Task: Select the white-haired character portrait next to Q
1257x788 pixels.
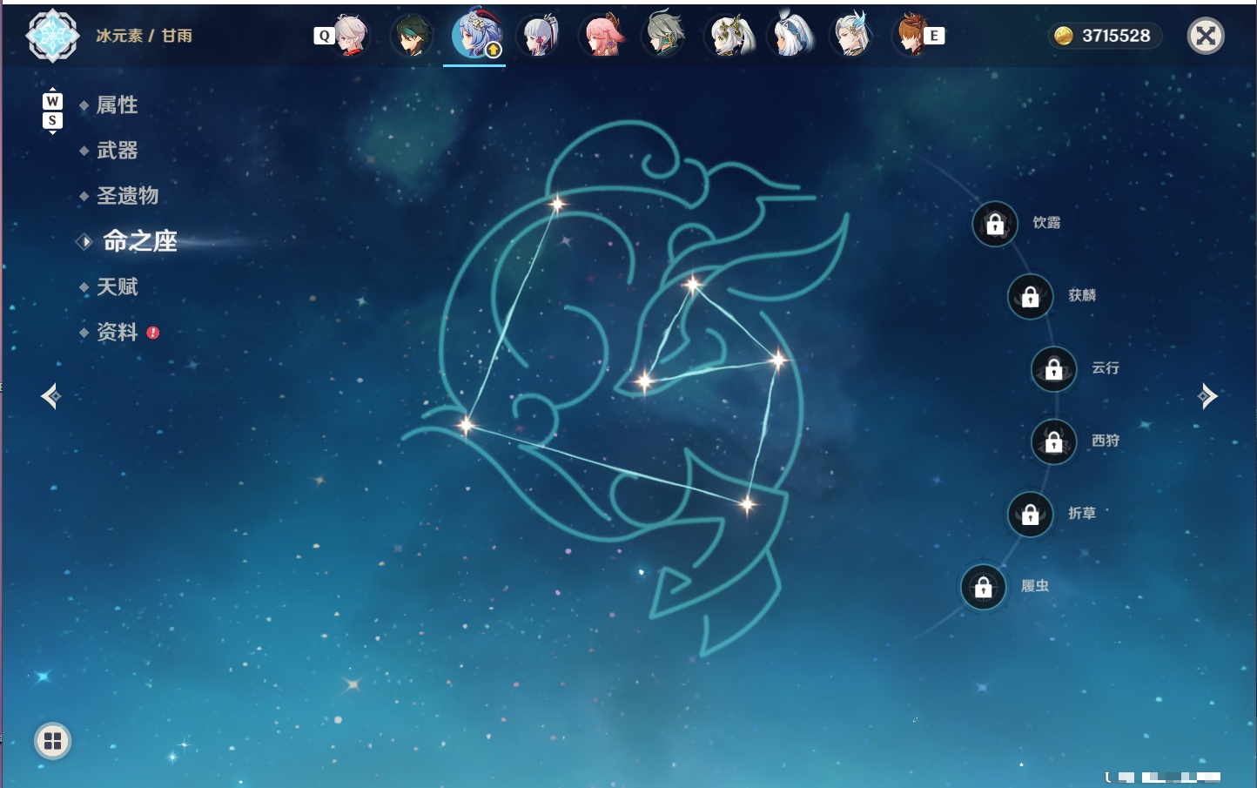Action: click(x=350, y=36)
